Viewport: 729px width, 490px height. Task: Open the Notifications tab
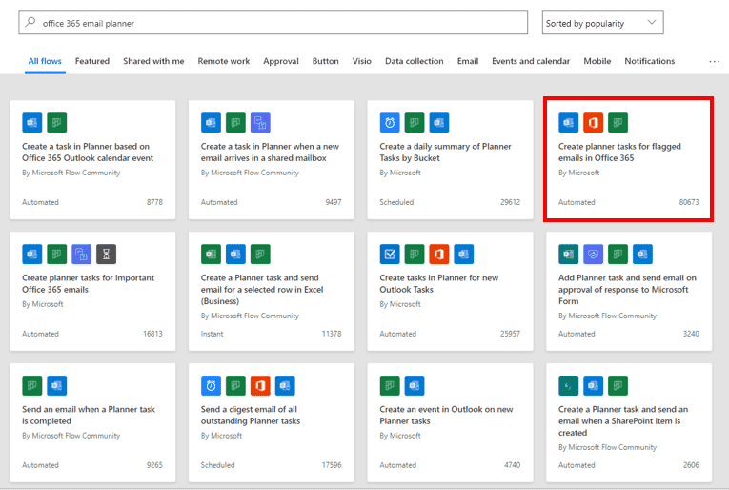650,61
